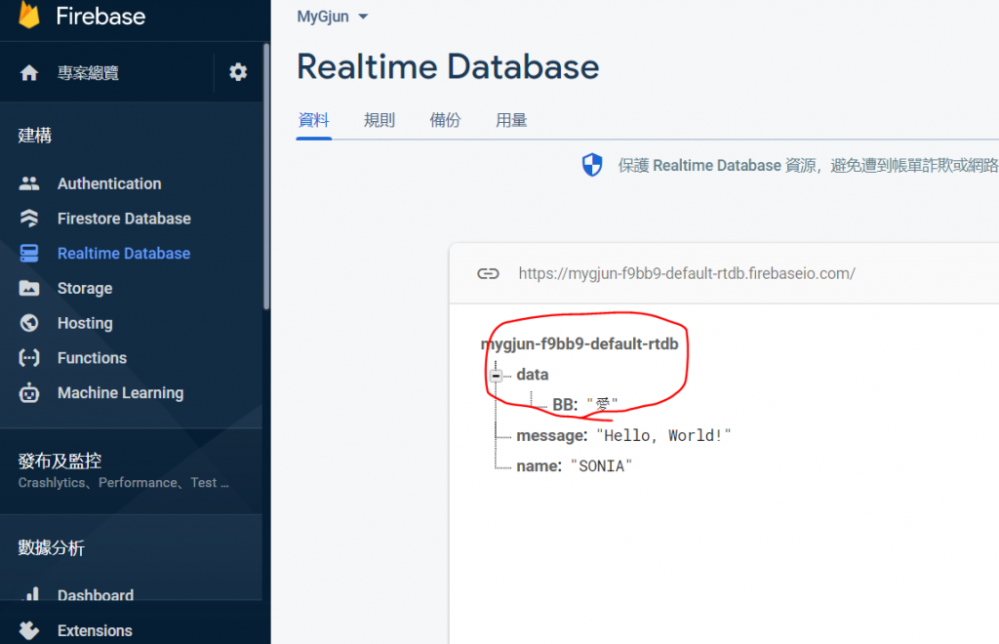Screen dimensions: 999x644
Task: Open Authentication in sidebar
Action: 109,183
